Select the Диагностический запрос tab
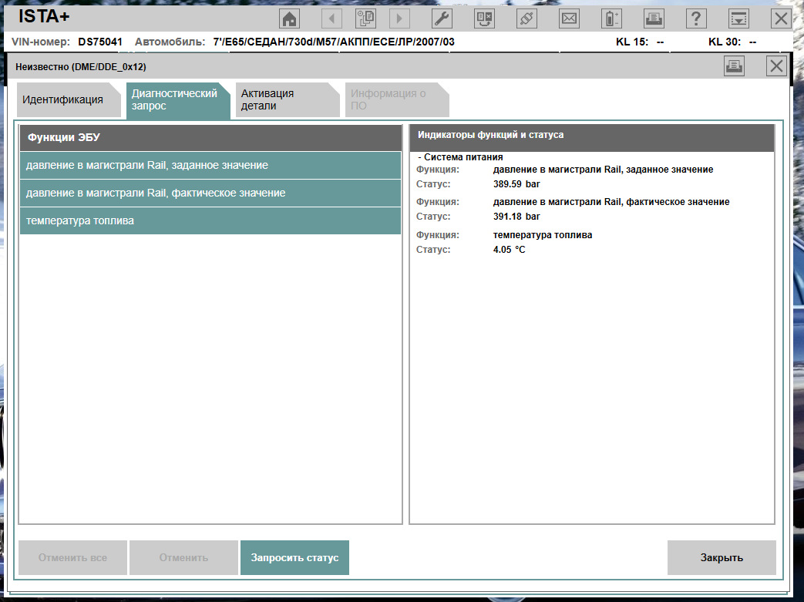 point(178,100)
